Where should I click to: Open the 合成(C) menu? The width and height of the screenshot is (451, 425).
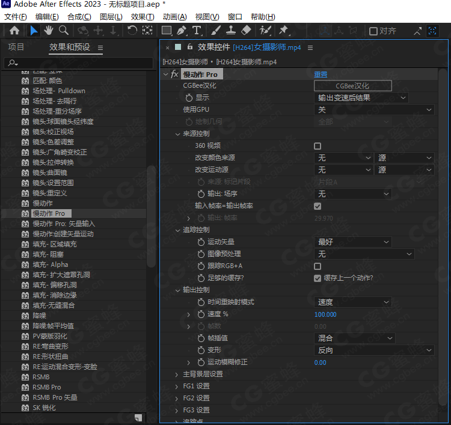point(79,17)
